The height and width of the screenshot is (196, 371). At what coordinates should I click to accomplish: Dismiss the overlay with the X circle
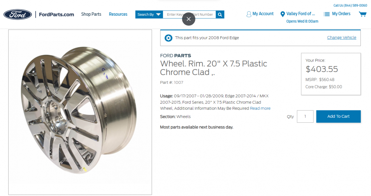189,19
